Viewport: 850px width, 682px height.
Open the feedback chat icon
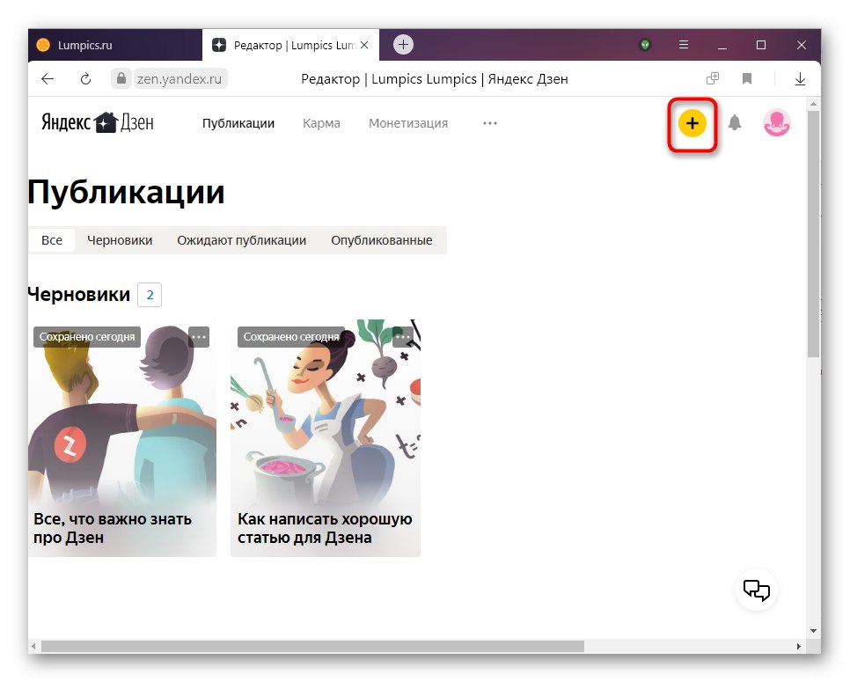(x=756, y=590)
